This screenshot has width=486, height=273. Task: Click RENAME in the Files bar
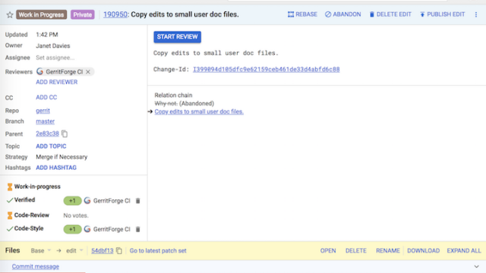[388, 251]
